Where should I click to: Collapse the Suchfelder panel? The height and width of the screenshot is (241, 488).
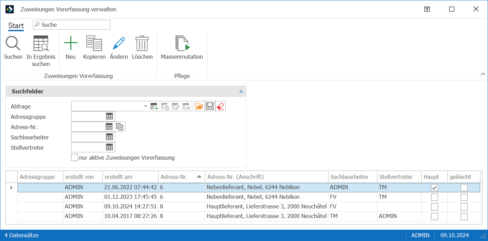click(x=241, y=92)
